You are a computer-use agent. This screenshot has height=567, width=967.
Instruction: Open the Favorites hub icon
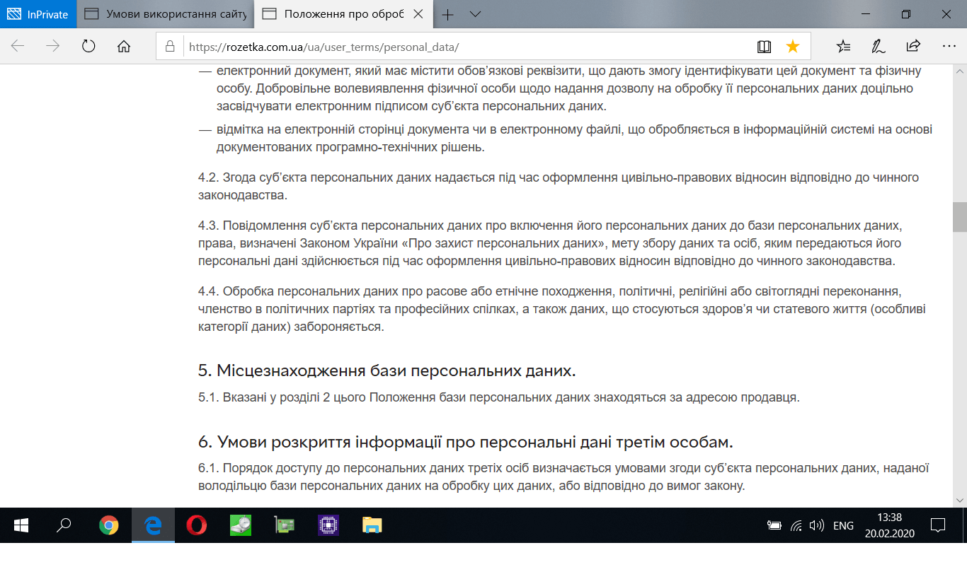point(843,47)
